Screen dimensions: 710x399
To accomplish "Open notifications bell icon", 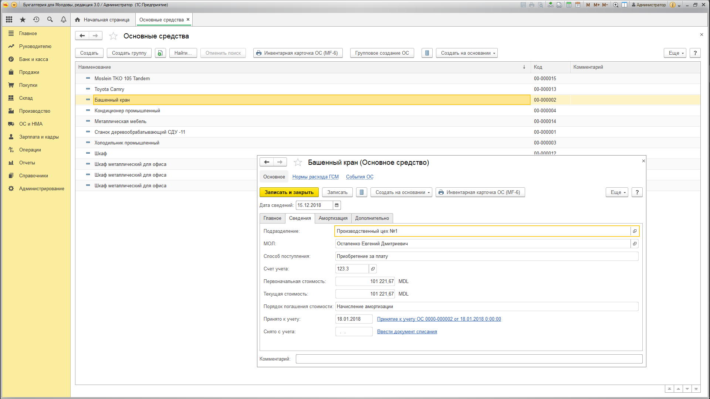I will 64,20.
